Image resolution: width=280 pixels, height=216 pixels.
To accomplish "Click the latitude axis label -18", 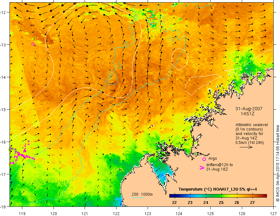I will coord(3,206).
